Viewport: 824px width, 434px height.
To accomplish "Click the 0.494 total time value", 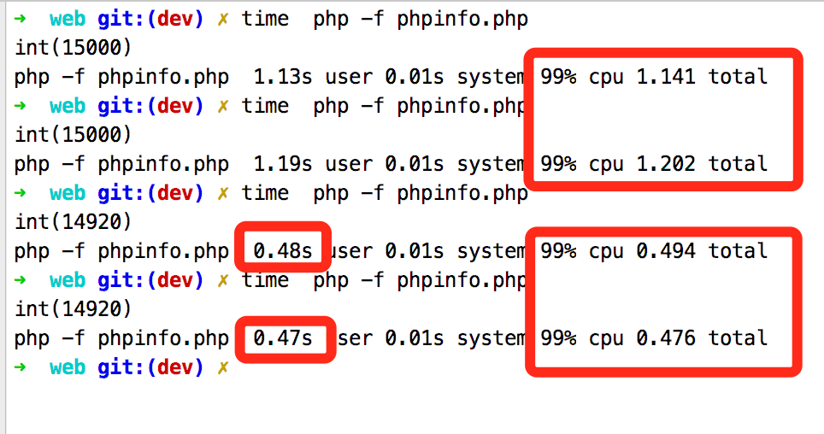I will click(x=665, y=251).
